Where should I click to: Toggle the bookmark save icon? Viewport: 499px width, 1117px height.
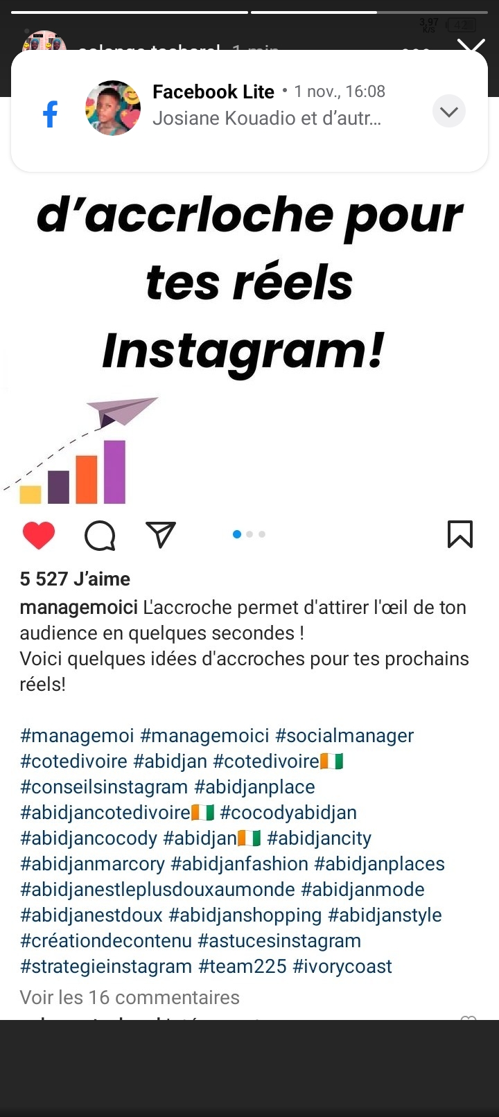pyautogui.click(x=460, y=534)
